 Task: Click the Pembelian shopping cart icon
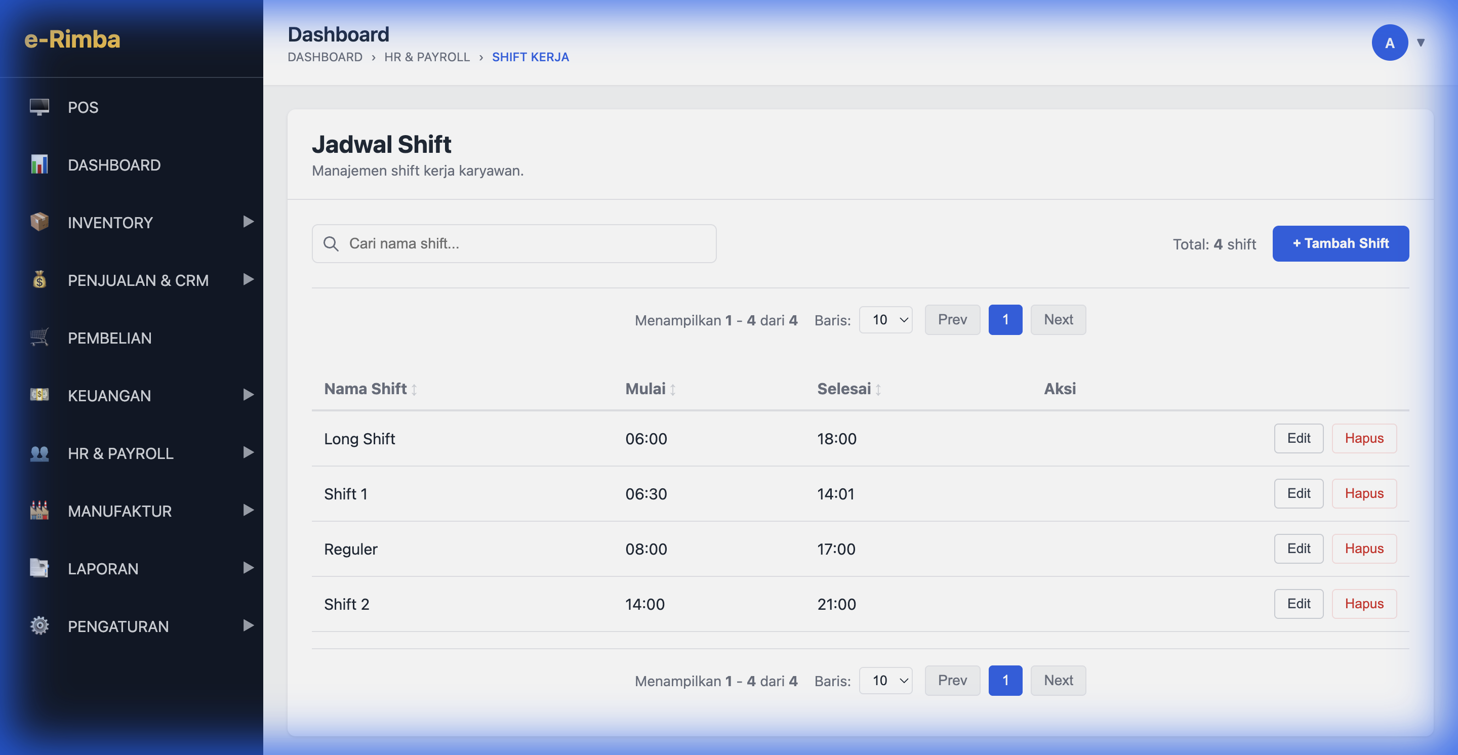(x=38, y=338)
